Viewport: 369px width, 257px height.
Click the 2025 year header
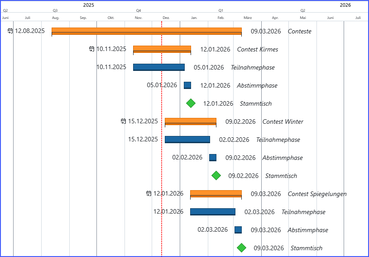tap(89, 5)
